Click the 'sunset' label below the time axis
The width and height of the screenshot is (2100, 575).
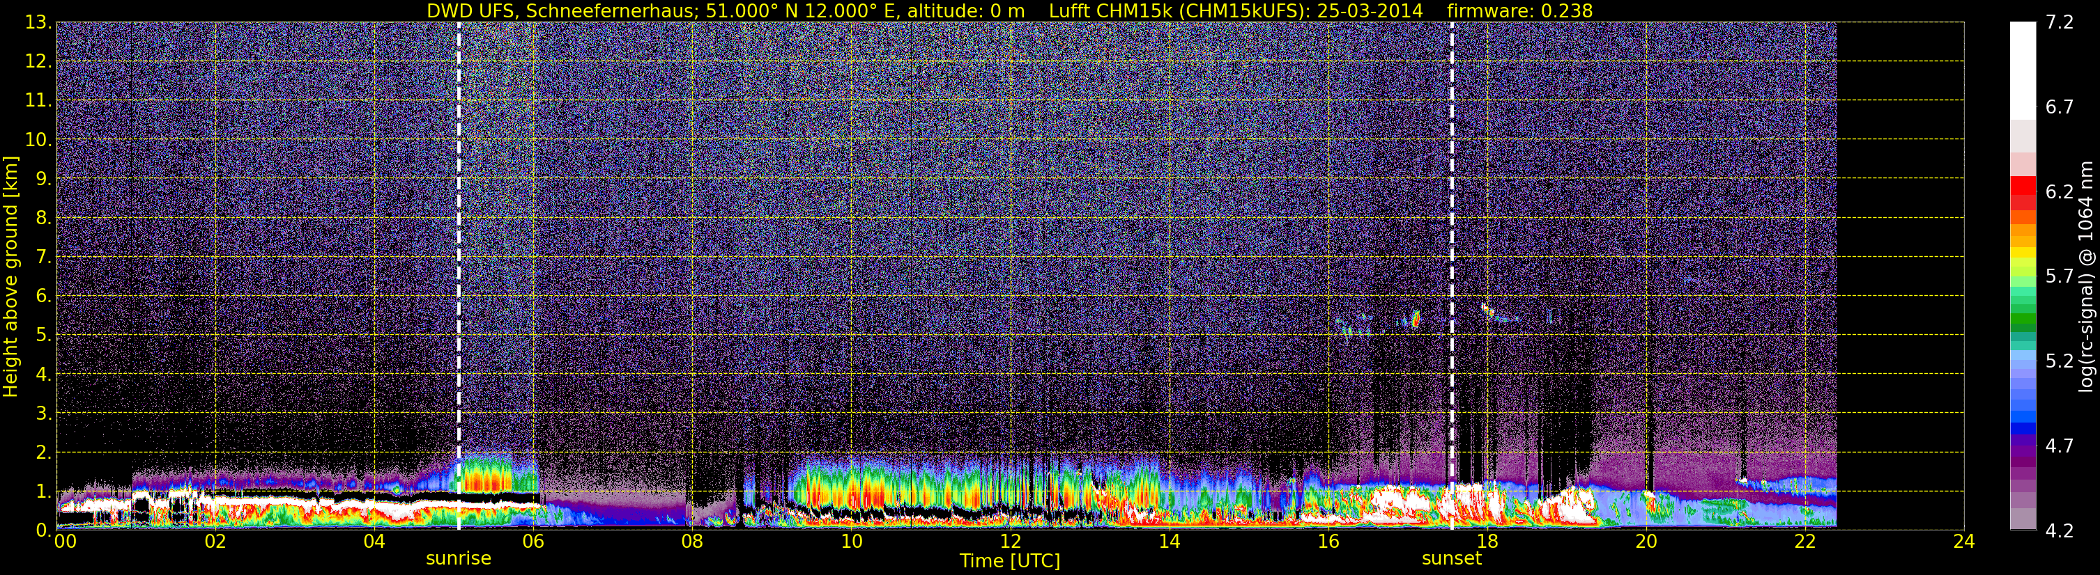tap(1451, 559)
